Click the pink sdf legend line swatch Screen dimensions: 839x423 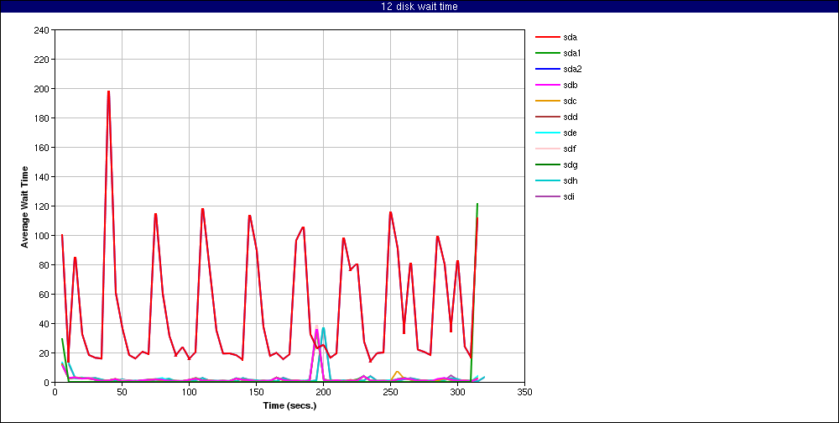(x=547, y=149)
